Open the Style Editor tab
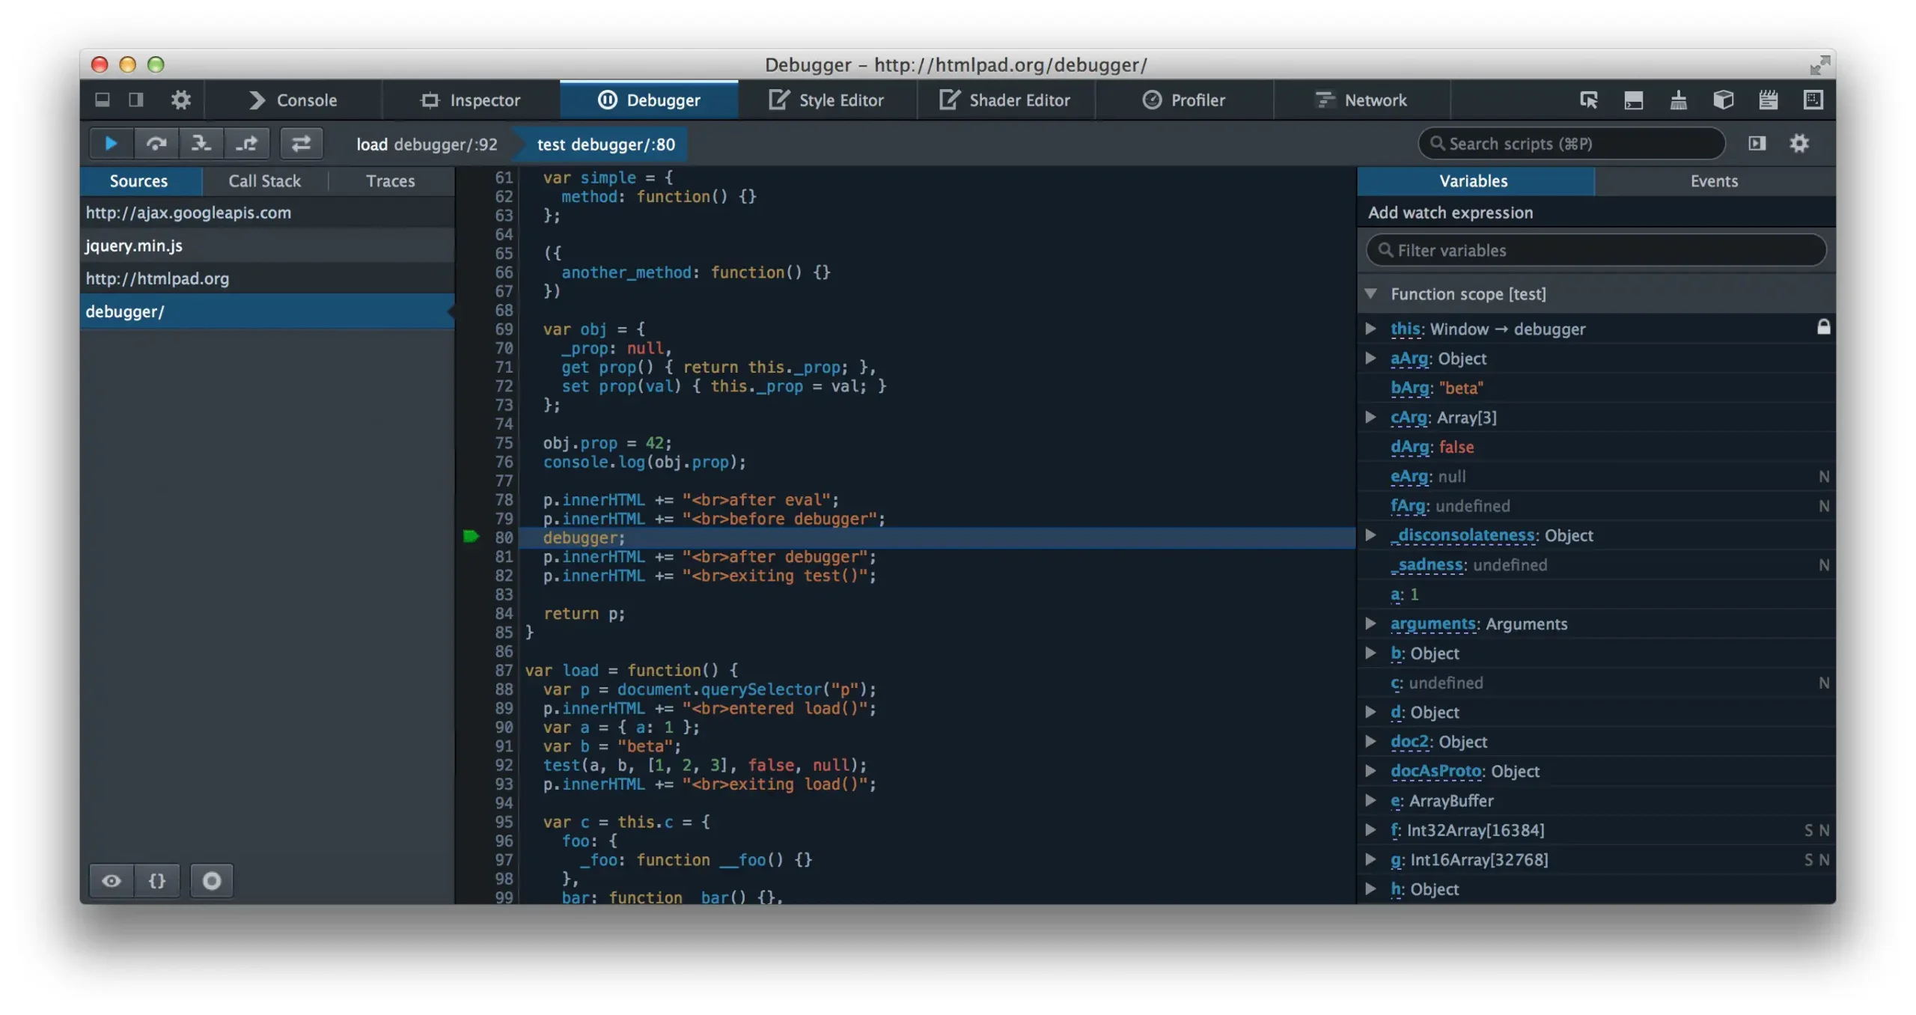The height and width of the screenshot is (1015, 1916). (826, 100)
